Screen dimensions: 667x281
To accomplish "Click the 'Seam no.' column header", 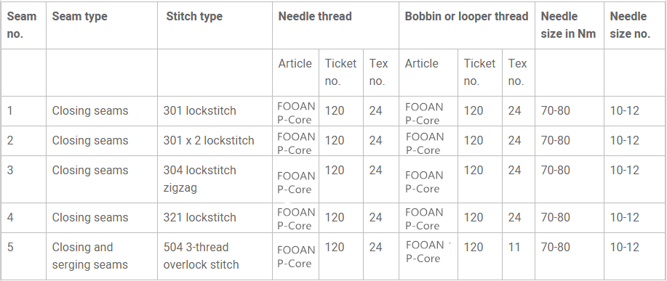I will pyautogui.click(x=22, y=25).
